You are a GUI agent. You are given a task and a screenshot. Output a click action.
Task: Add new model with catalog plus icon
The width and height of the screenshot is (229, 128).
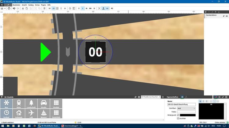click(163, 97)
